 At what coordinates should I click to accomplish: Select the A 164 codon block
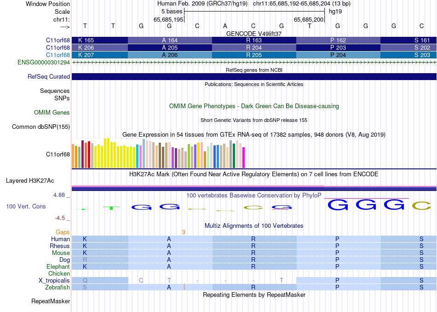(170, 40)
